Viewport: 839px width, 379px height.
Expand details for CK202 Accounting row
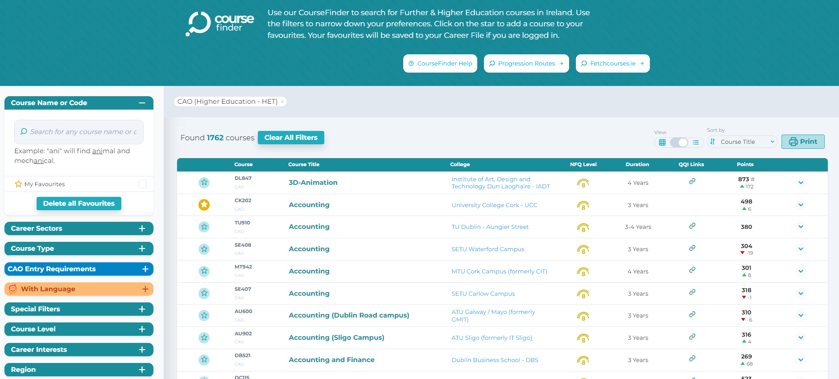click(x=801, y=205)
